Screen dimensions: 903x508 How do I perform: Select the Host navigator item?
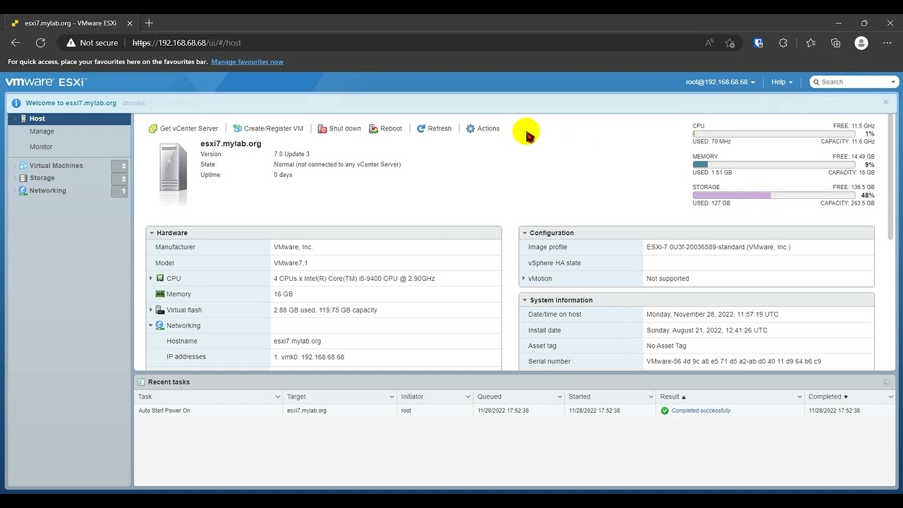pos(69,119)
